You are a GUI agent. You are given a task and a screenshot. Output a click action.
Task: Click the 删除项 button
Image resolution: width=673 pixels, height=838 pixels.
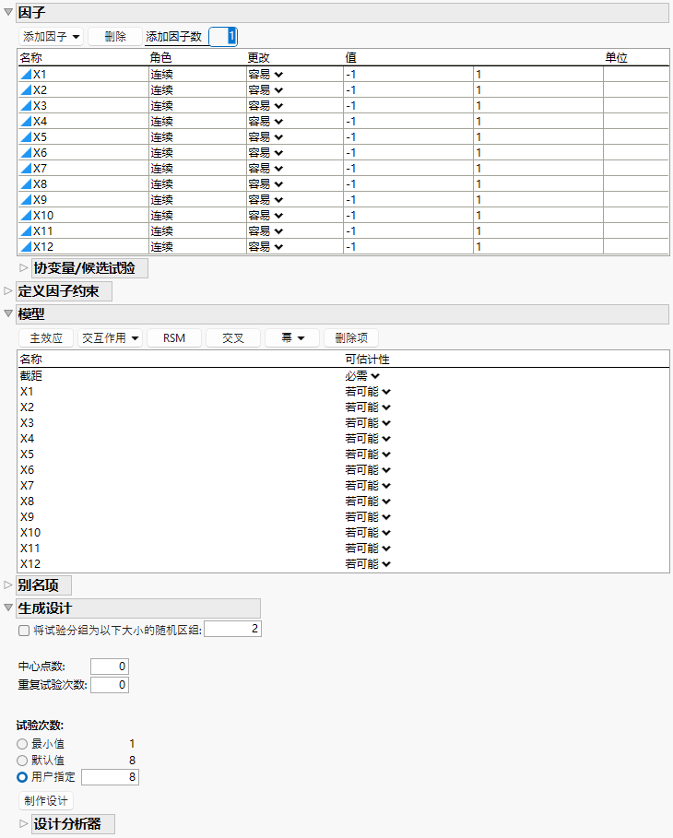351,337
